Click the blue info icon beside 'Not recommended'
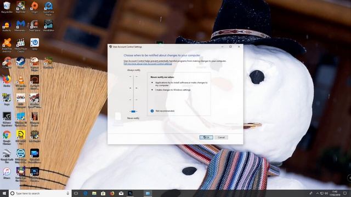Image resolution: width=351 pixels, height=197 pixels. [152, 111]
